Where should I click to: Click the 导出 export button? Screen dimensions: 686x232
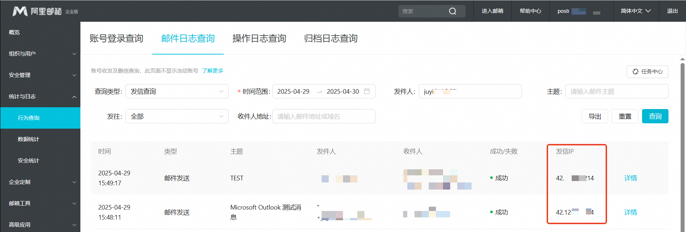[595, 116]
